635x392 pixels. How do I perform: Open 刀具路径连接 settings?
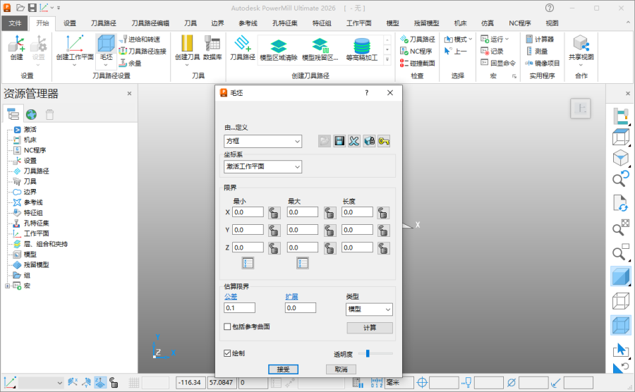[x=143, y=51]
